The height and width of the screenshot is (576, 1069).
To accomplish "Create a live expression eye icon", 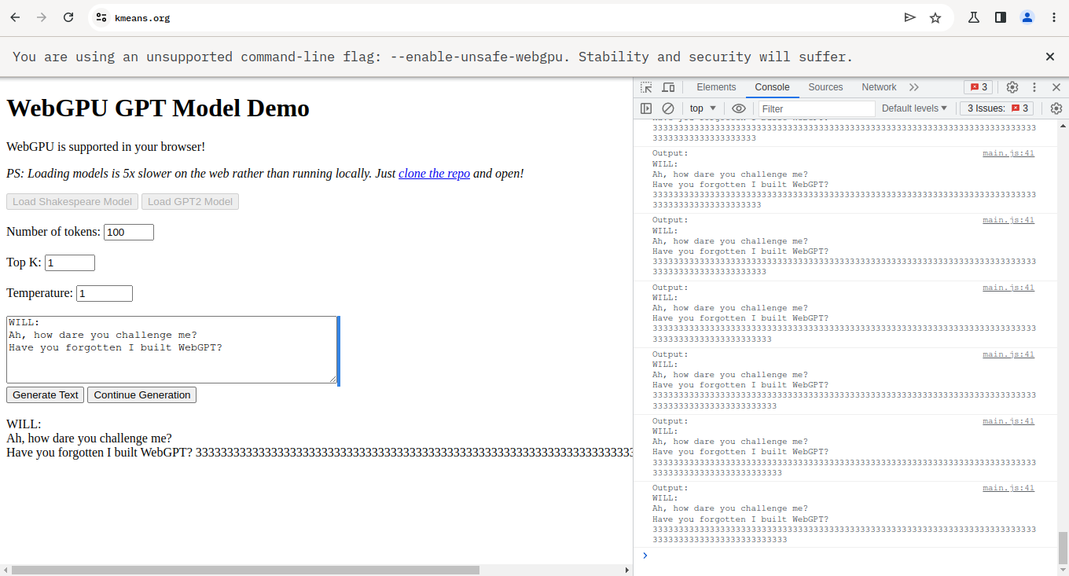I will (x=739, y=108).
